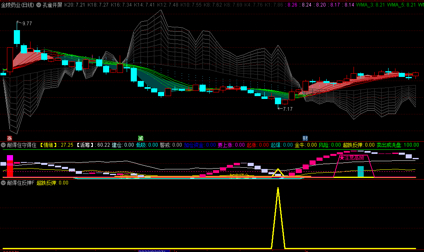Click the tall yellow 超跌反弹 spike
The image size is (424, 252).
(x=278, y=218)
